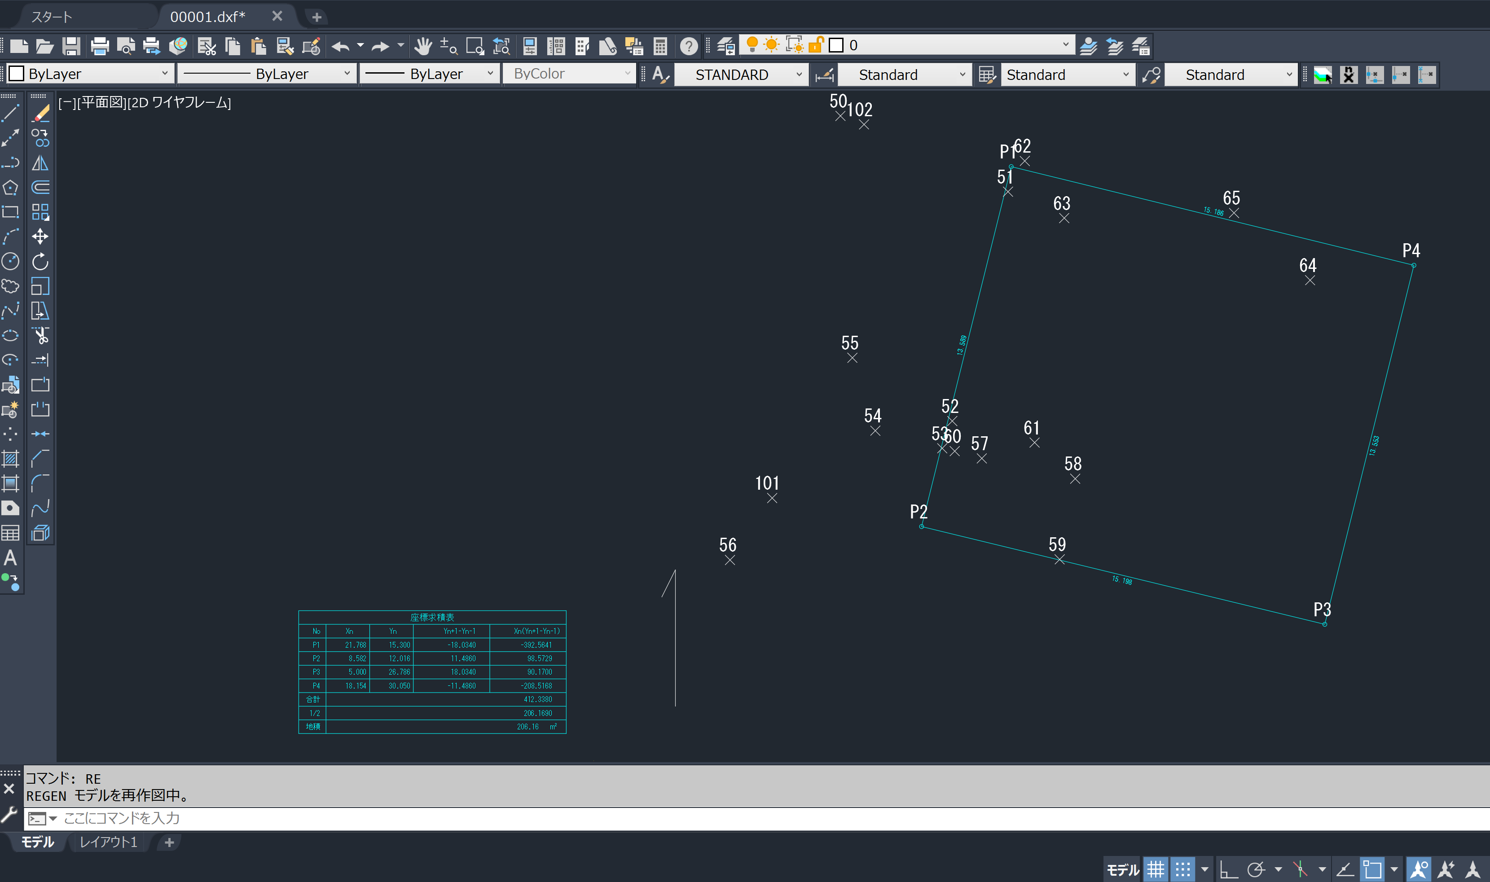Select the Polygon draw tool
The image size is (1490, 882).
coord(11,187)
